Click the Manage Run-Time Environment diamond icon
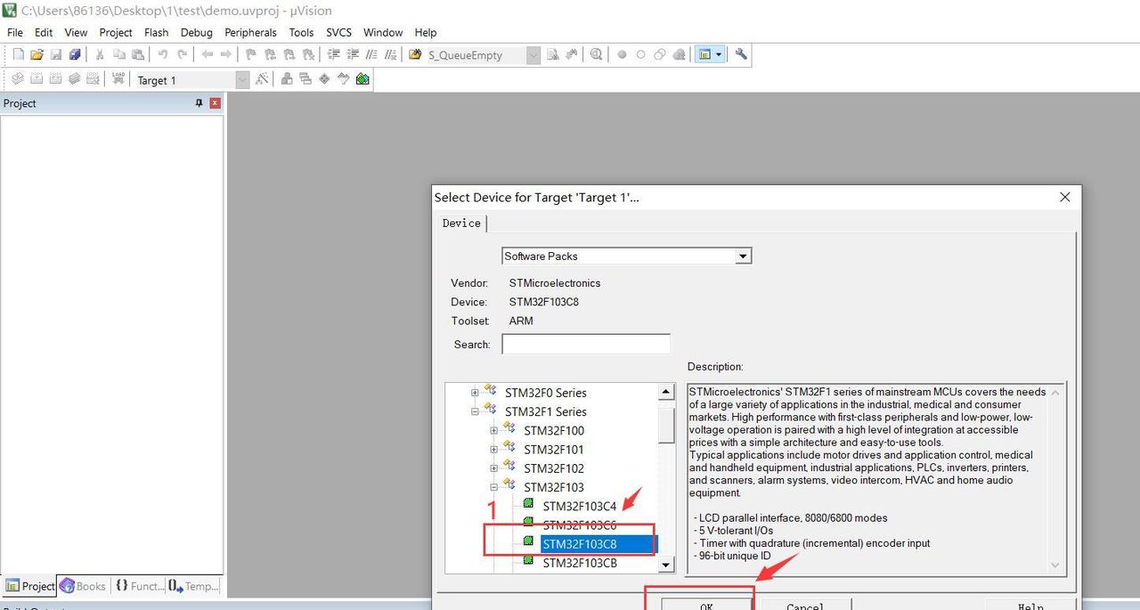The image size is (1140, 610). [x=324, y=79]
